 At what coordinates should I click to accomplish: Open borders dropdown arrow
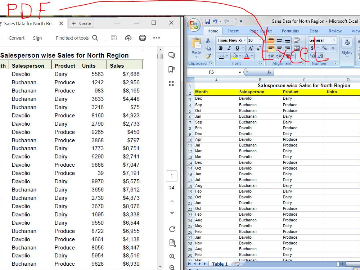tap(227, 56)
